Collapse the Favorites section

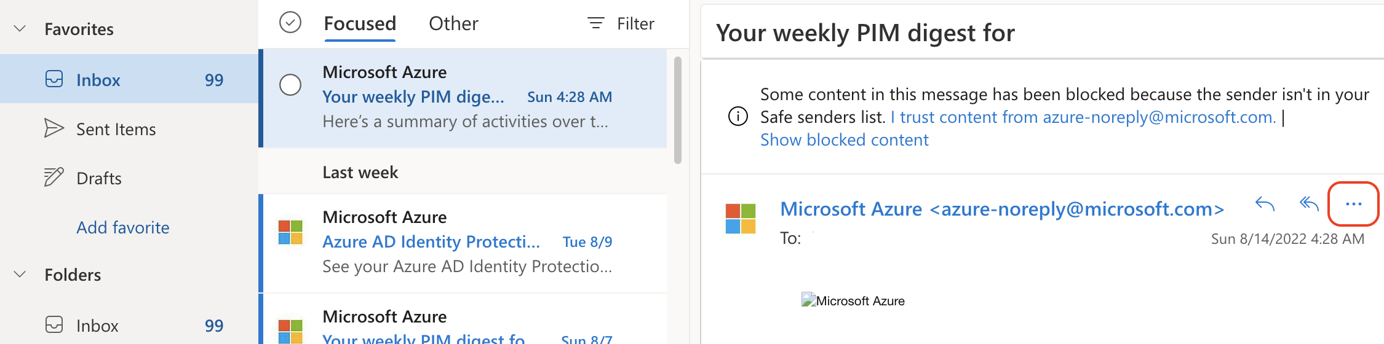click(20, 29)
